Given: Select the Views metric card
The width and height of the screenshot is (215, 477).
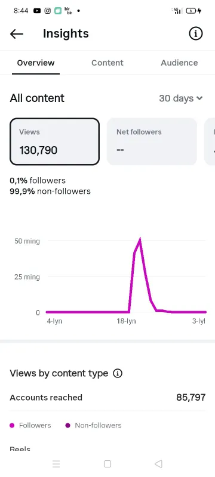Looking at the screenshot, I should (x=55, y=141).
